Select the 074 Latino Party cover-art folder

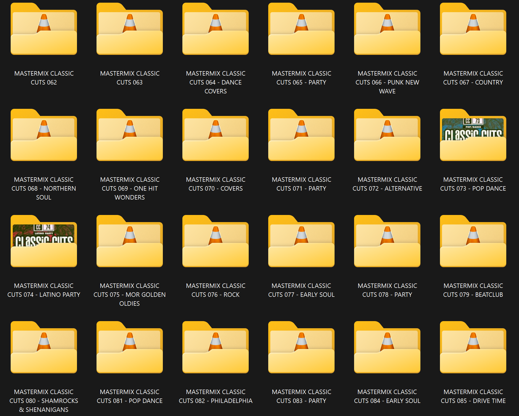coord(44,241)
